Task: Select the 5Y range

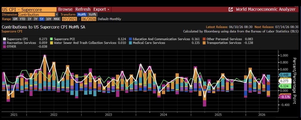Action: point(42,19)
